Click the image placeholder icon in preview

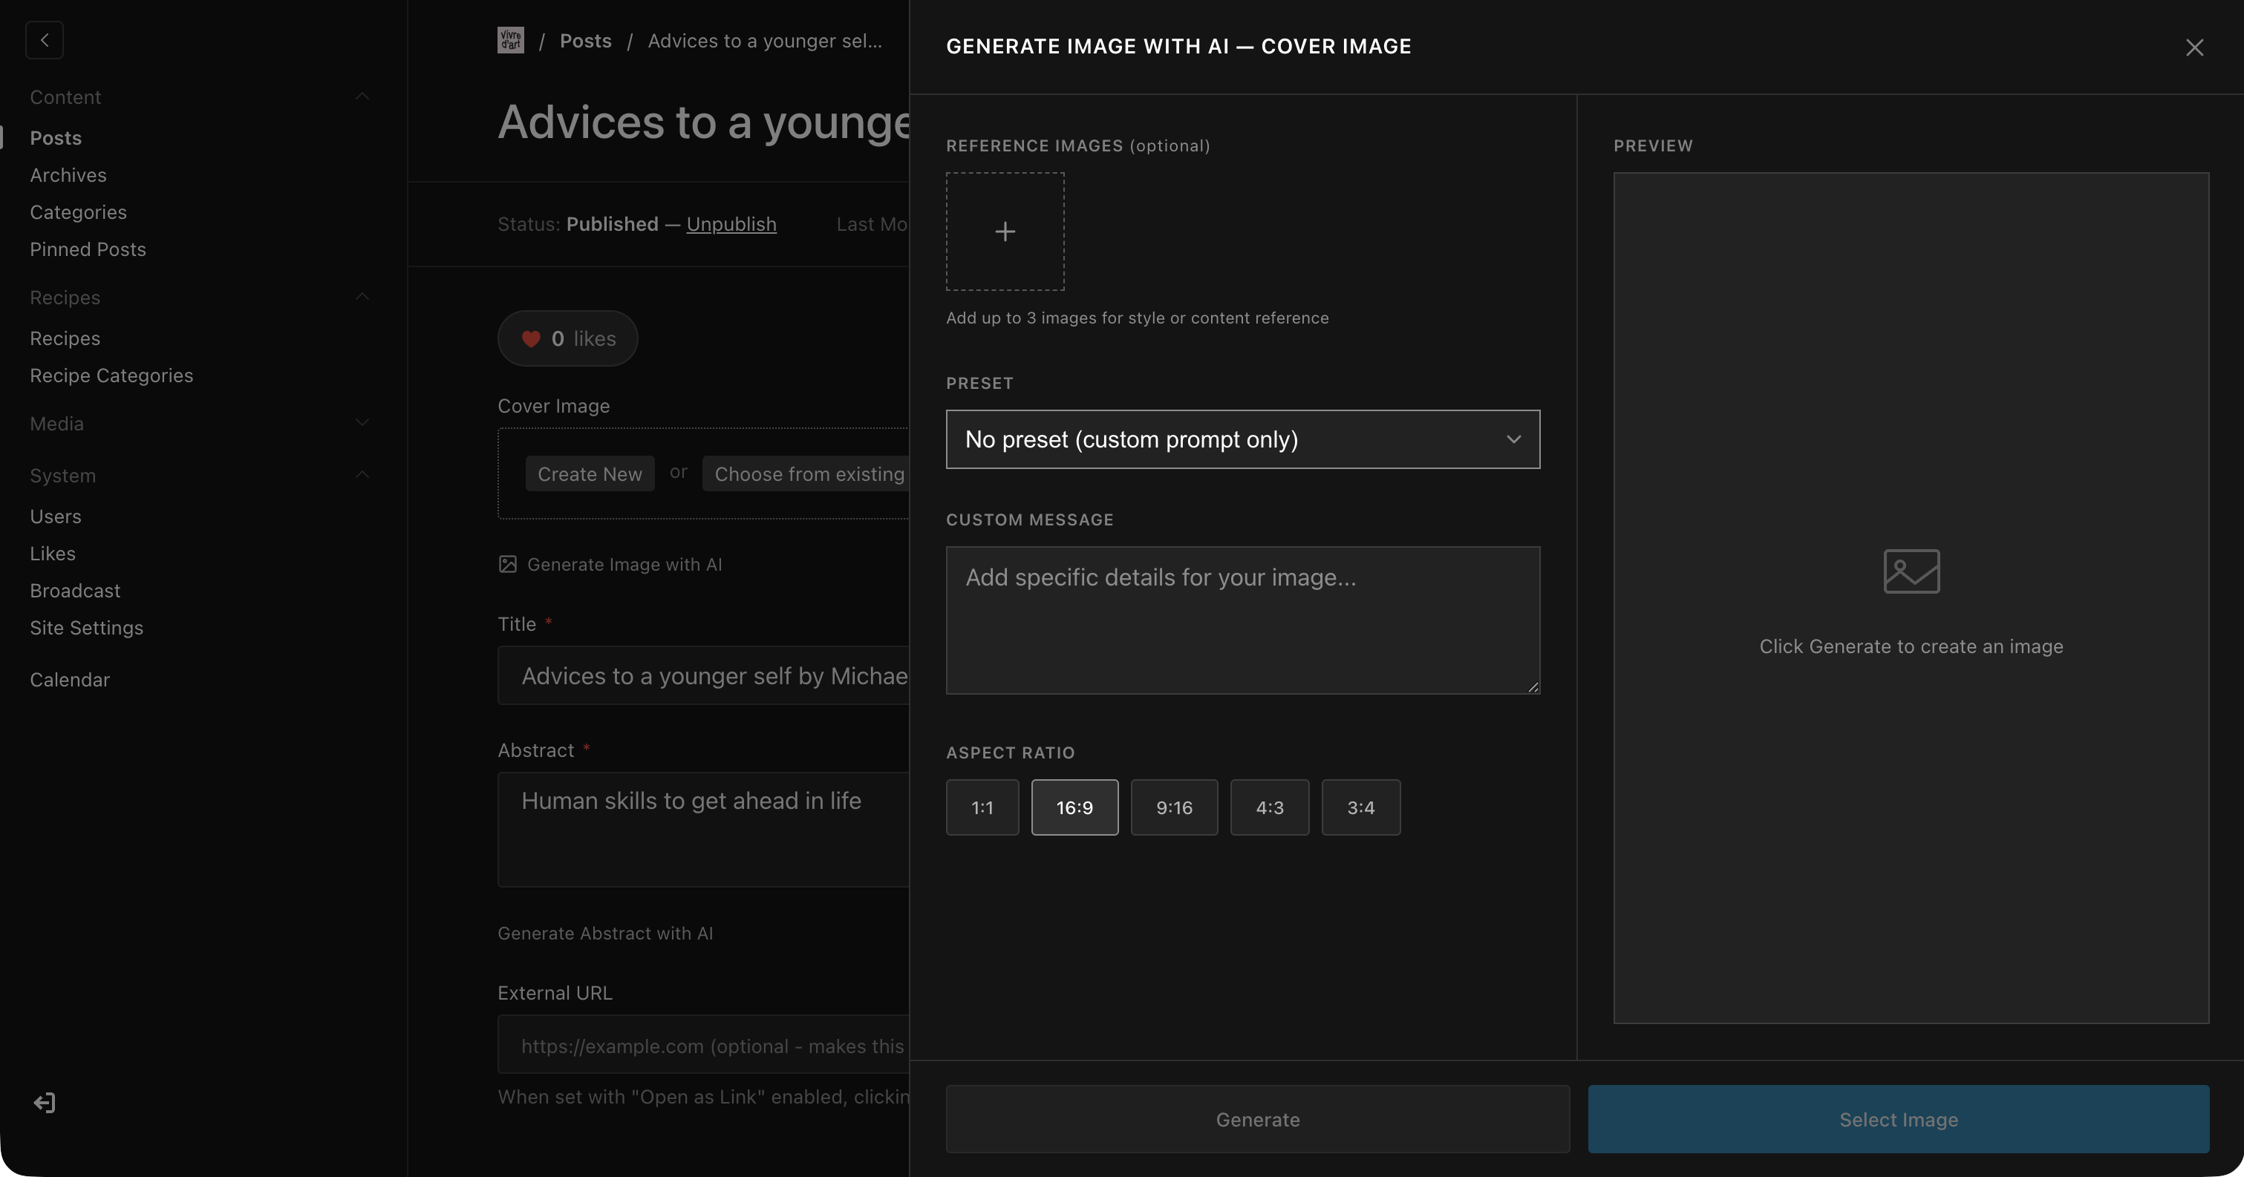click(x=1911, y=571)
